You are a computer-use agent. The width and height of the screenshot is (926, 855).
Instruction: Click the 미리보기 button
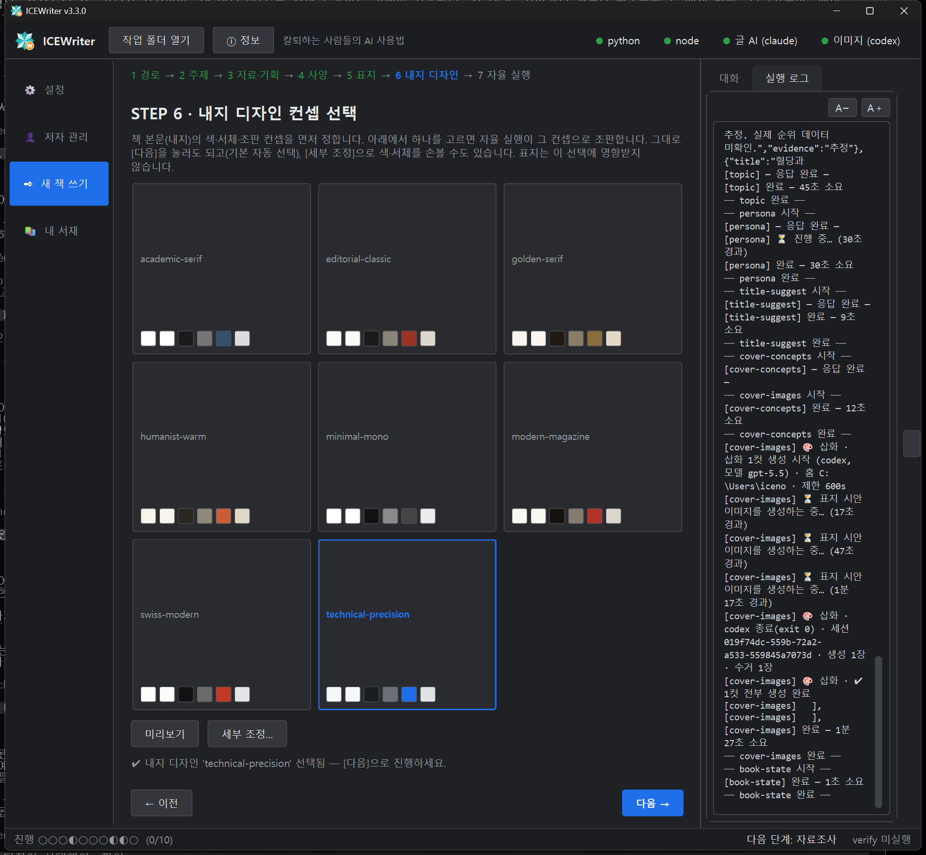point(165,734)
